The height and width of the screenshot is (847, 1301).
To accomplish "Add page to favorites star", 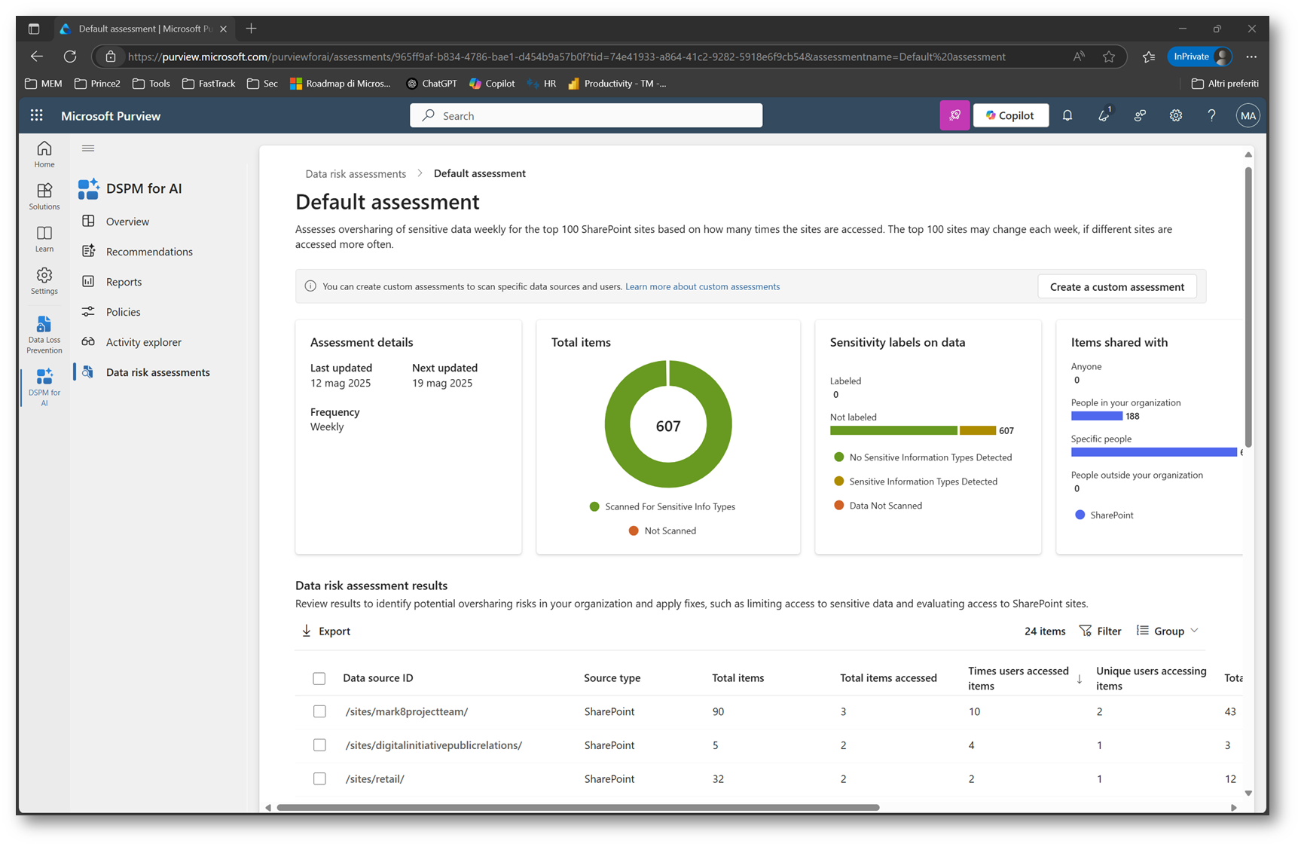I will point(1109,57).
